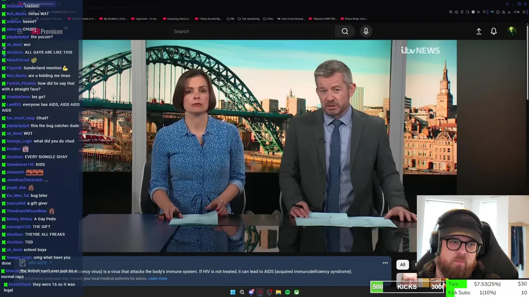Open the browser profile person icon
This screenshot has width=529, height=297.
pyautogui.click(x=503, y=12)
